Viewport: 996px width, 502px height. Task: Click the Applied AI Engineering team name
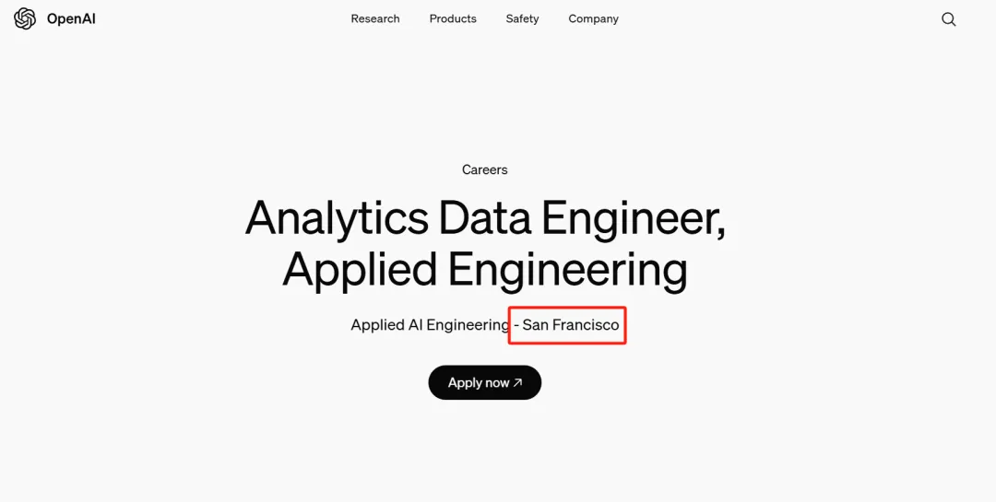[x=430, y=325]
